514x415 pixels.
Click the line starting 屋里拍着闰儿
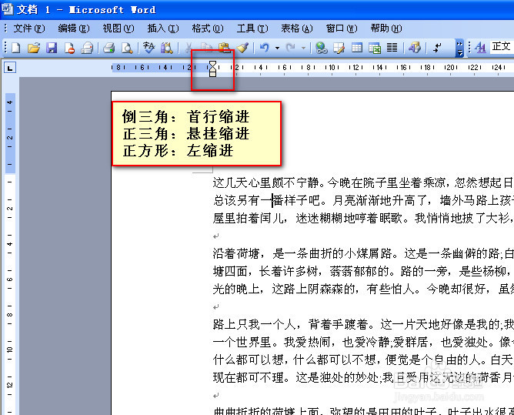[363, 218]
